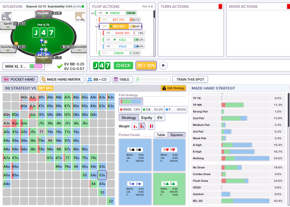290x207 pixels.
Task: Select the middle Weight bar option
Action: pos(142,126)
